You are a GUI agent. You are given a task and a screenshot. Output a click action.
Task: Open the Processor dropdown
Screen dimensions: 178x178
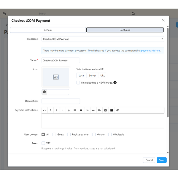(103, 39)
